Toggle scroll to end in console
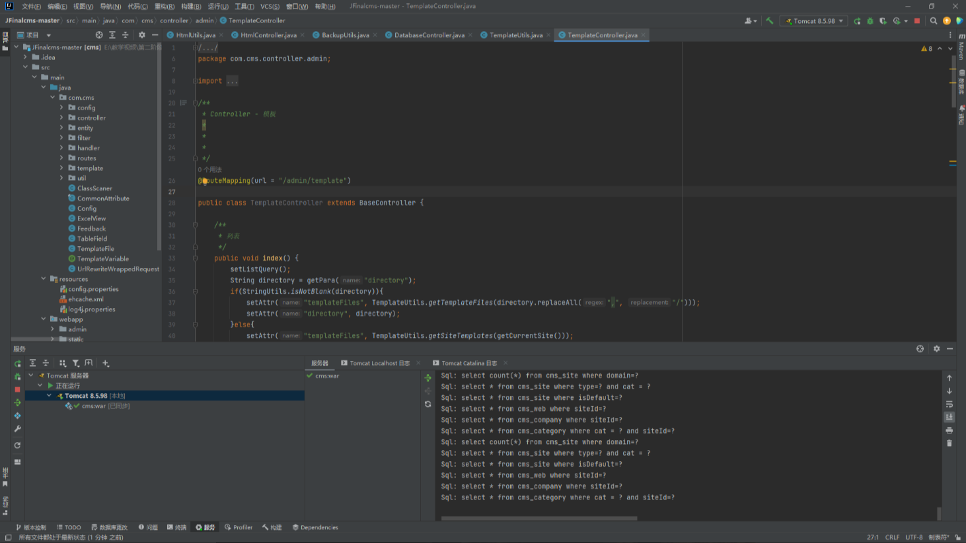 pyautogui.click(x=949, y=417)
